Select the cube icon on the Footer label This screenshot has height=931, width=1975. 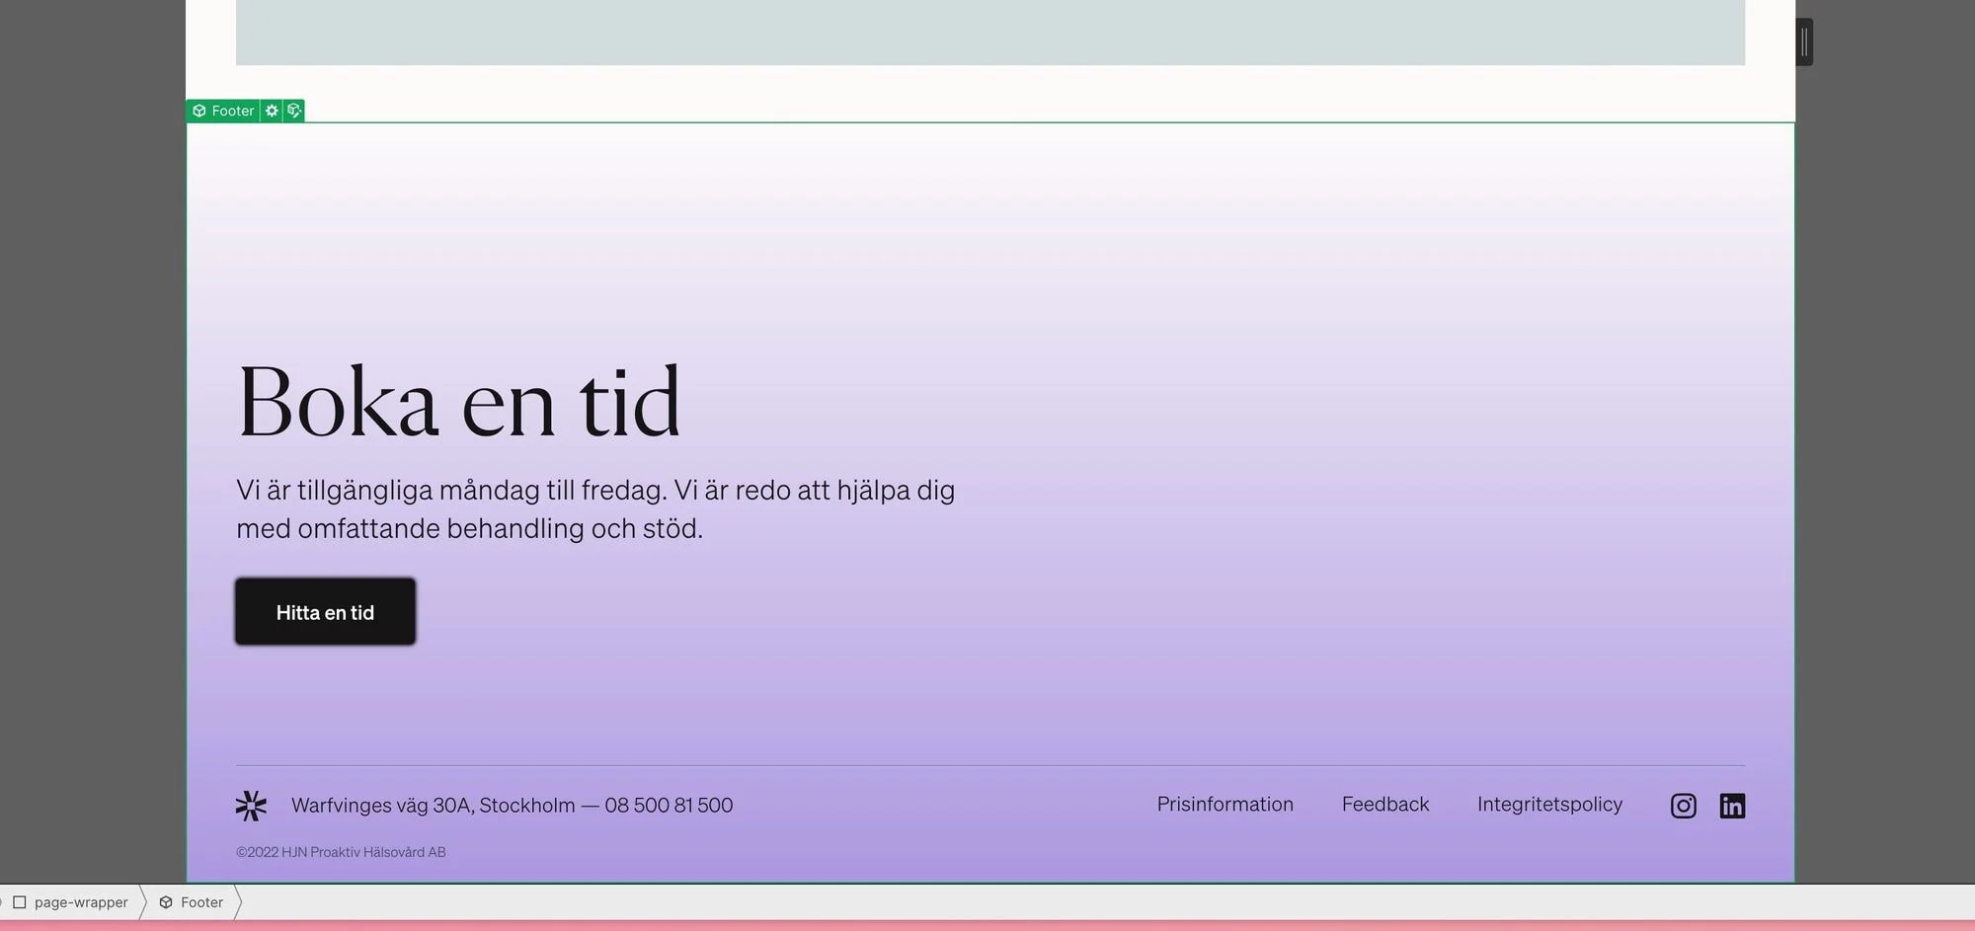click(198, 111)
